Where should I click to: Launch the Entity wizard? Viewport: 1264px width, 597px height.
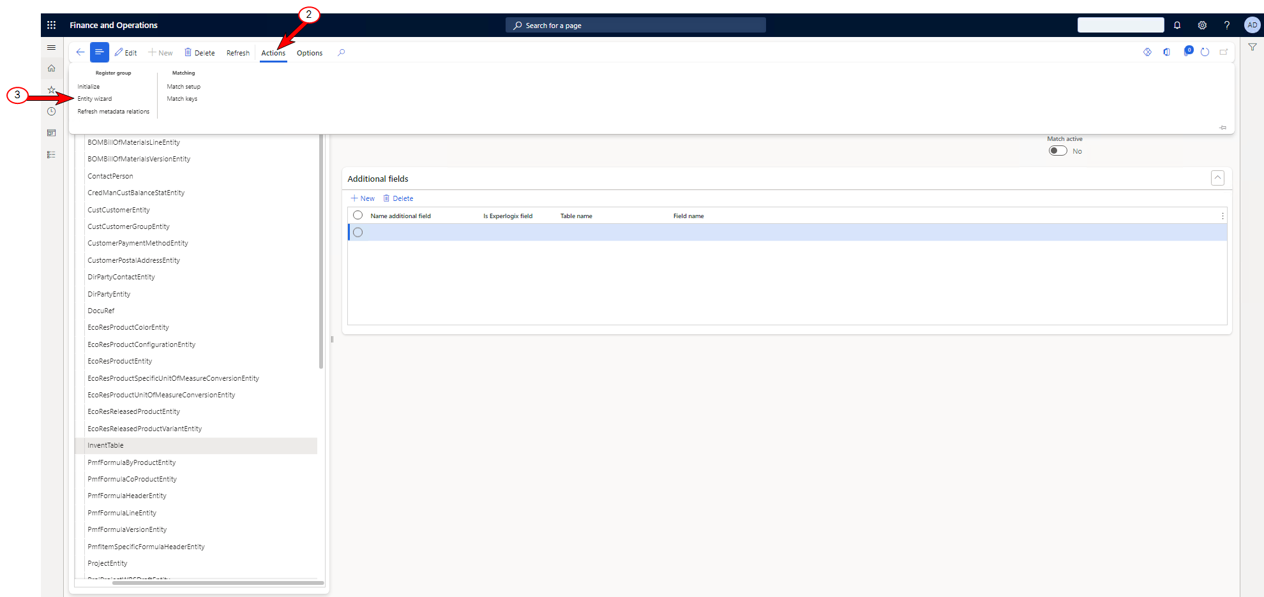[x=94, y=99]
